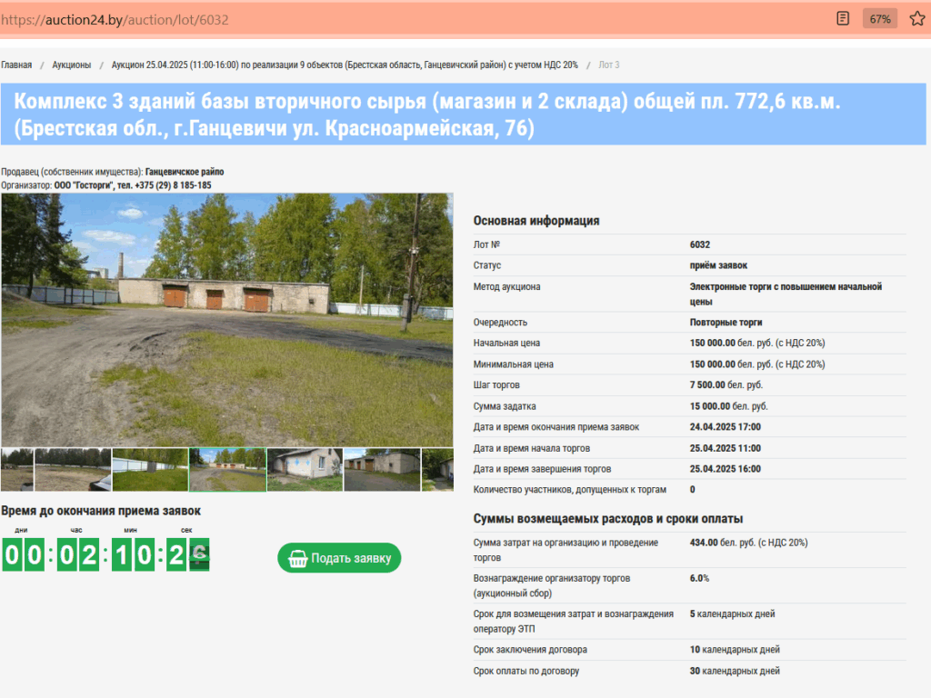
Task: Select thumbnail of sandy lot with car
Action: tap(73, 469)
